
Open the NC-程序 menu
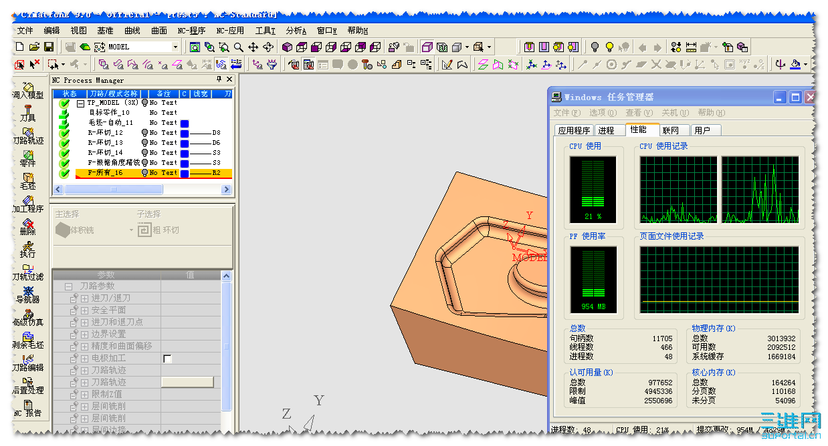(x=191, y=31)
